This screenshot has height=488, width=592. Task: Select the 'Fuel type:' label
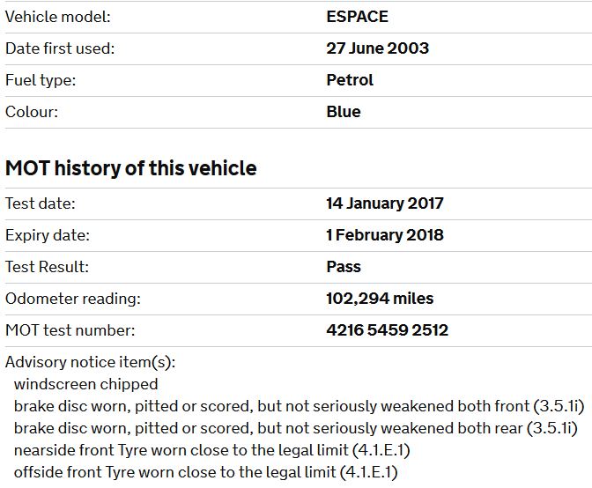click(x=41, y=80)
